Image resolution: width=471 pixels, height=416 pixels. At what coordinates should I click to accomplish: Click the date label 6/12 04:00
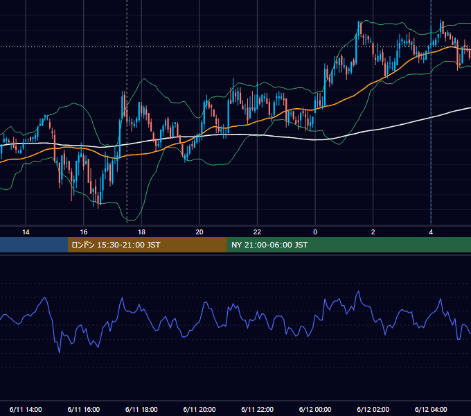point(431,409)
